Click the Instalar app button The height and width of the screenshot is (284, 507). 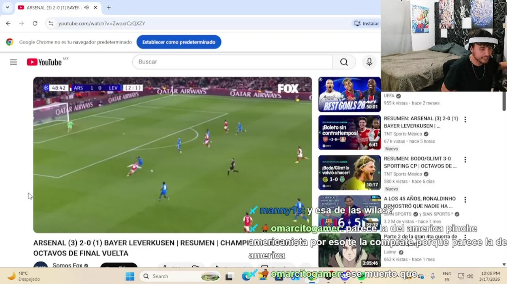(x=366, y=23)
